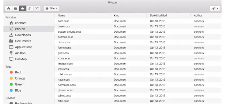Click the signal icon beside AirDrop
The image size is (225, 104).
[x=11, y=53]
